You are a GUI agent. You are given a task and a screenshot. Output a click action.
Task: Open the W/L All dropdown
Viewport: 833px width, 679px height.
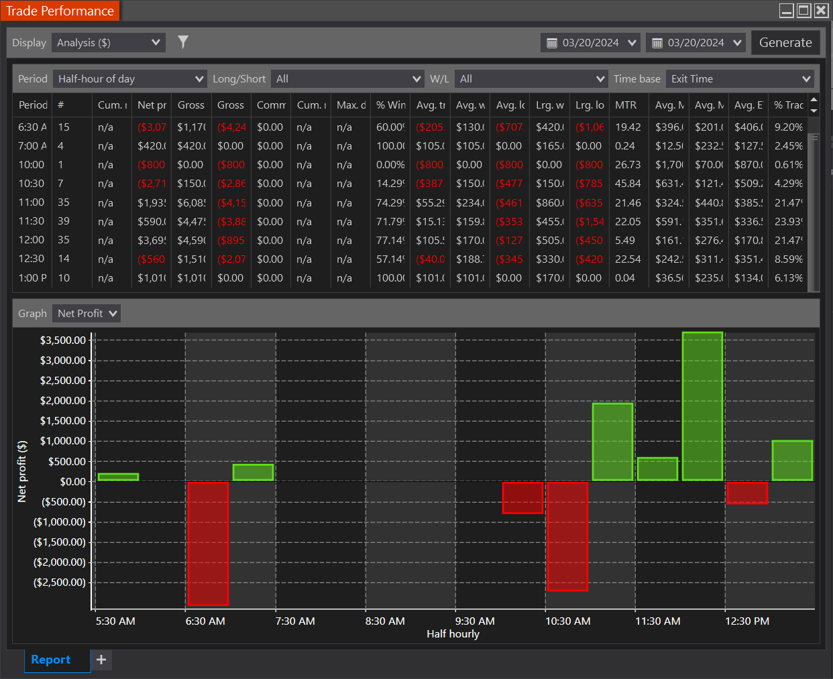click(531, 78)
